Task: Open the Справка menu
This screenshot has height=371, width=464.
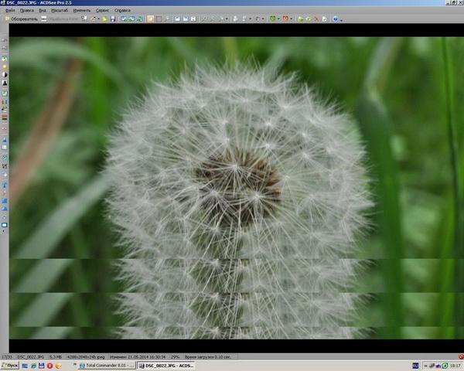Action: [x=122, y=10]
